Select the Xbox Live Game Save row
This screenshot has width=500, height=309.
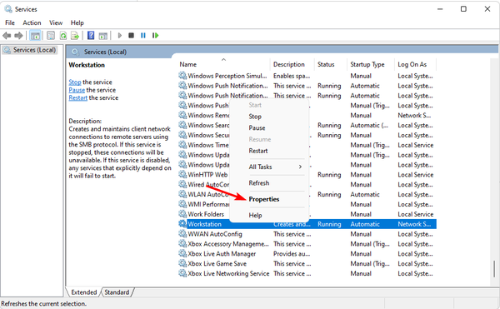[307, 263]
